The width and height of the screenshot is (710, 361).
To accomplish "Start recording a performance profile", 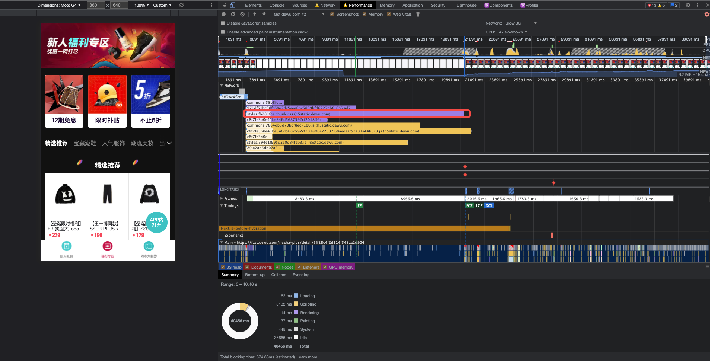I will [x=223, y=14].
